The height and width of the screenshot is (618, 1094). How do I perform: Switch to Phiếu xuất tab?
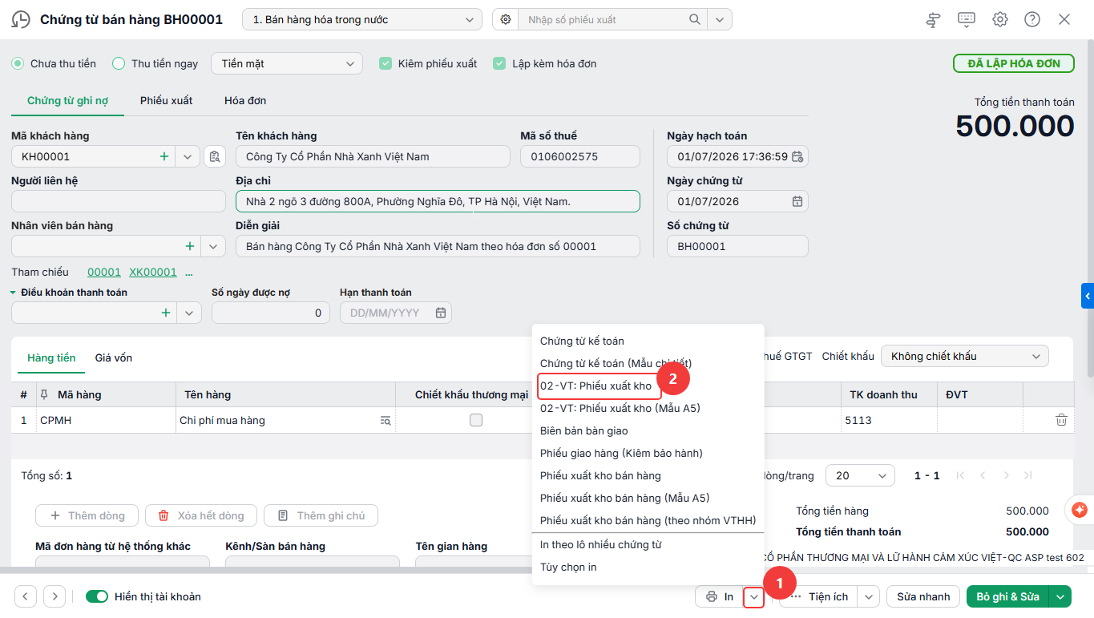click(166, 100)
